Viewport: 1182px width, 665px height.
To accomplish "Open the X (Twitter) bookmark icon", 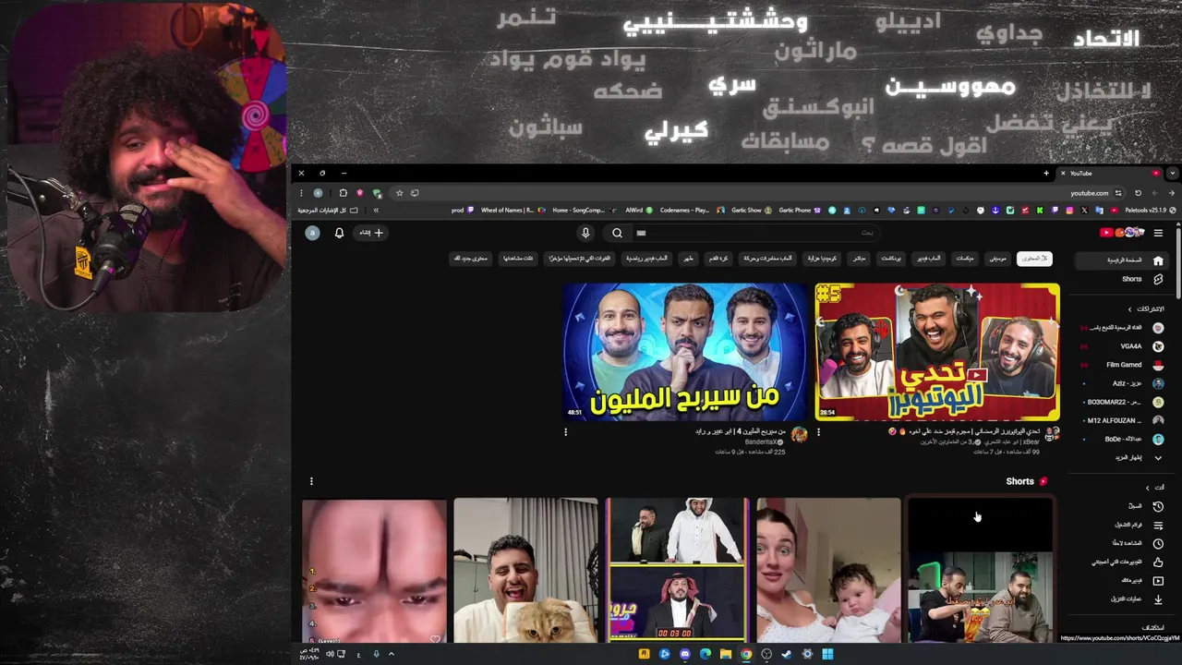I will point(1084,210).
